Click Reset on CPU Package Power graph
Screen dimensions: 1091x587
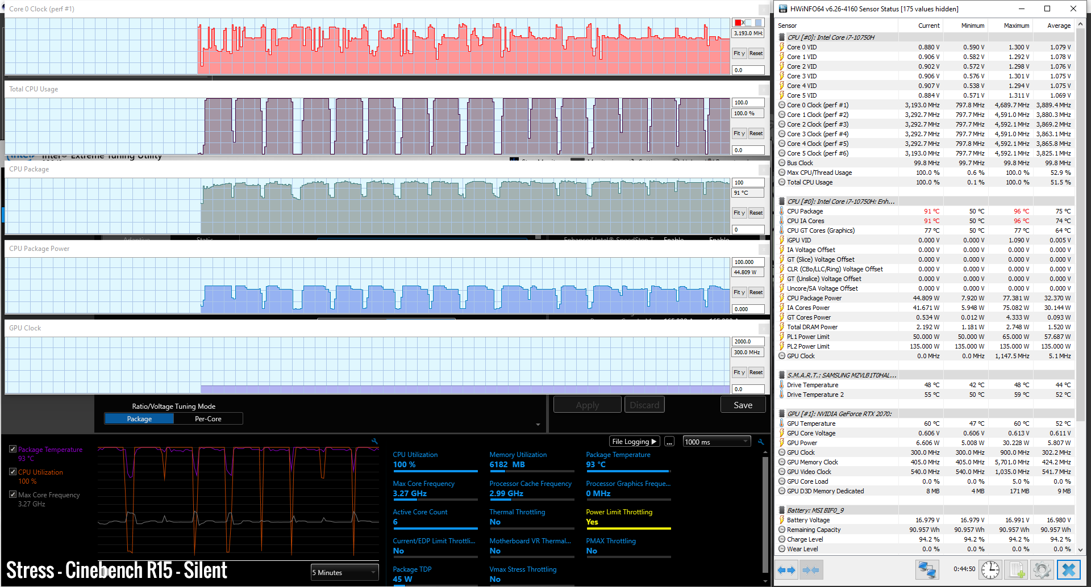click(756, 292)
